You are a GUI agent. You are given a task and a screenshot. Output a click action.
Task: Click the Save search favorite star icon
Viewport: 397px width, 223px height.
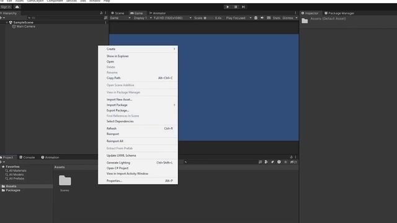[285, 162]
